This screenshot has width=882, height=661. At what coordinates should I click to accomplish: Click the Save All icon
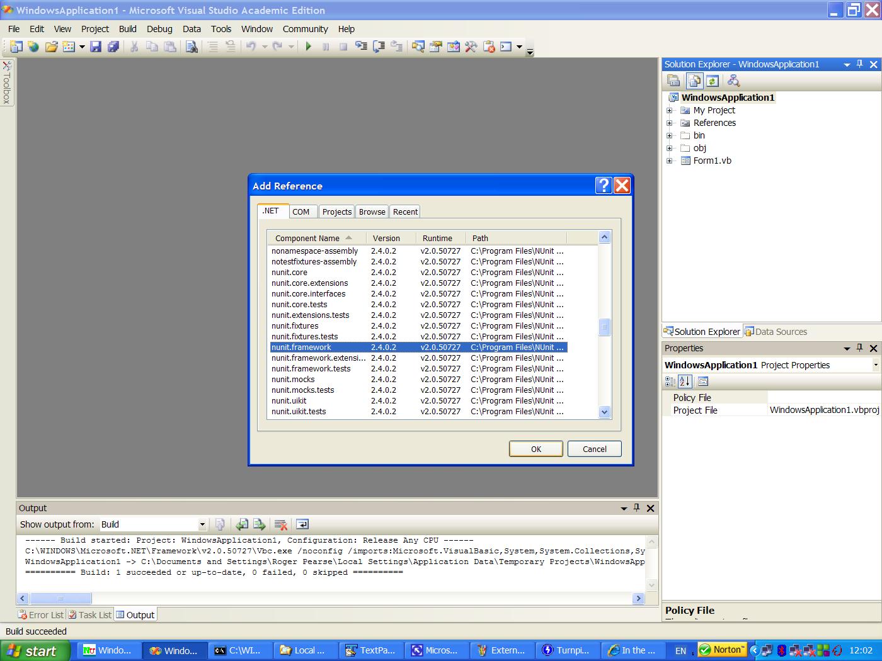point(113,47)
